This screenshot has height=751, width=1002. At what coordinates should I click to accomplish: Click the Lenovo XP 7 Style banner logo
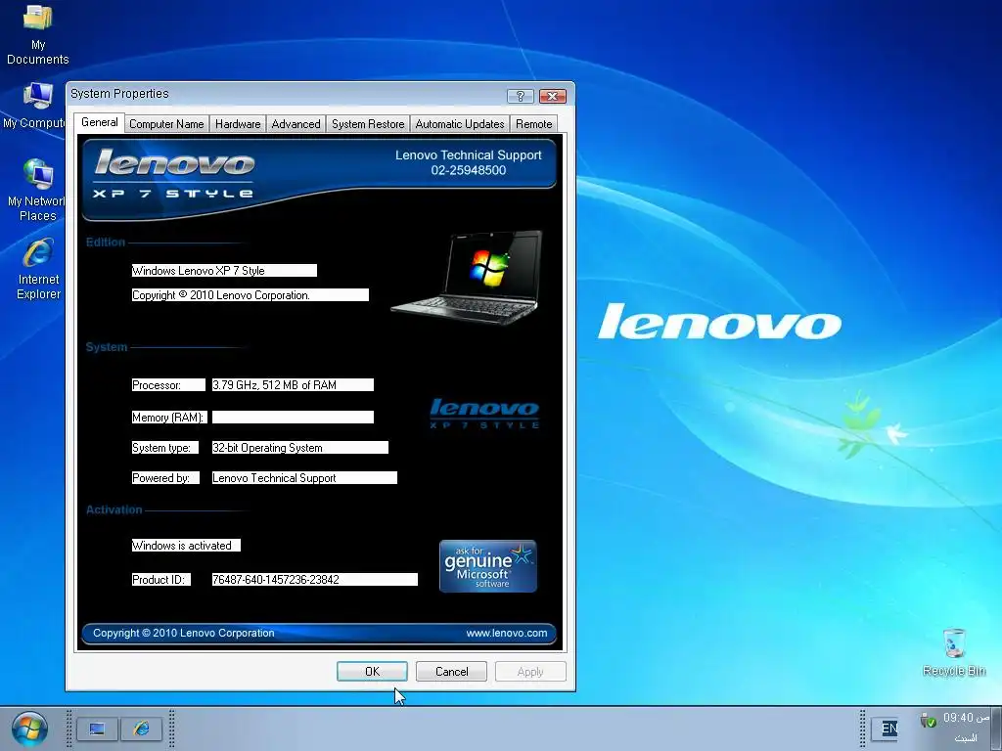(x=174, y=173)
